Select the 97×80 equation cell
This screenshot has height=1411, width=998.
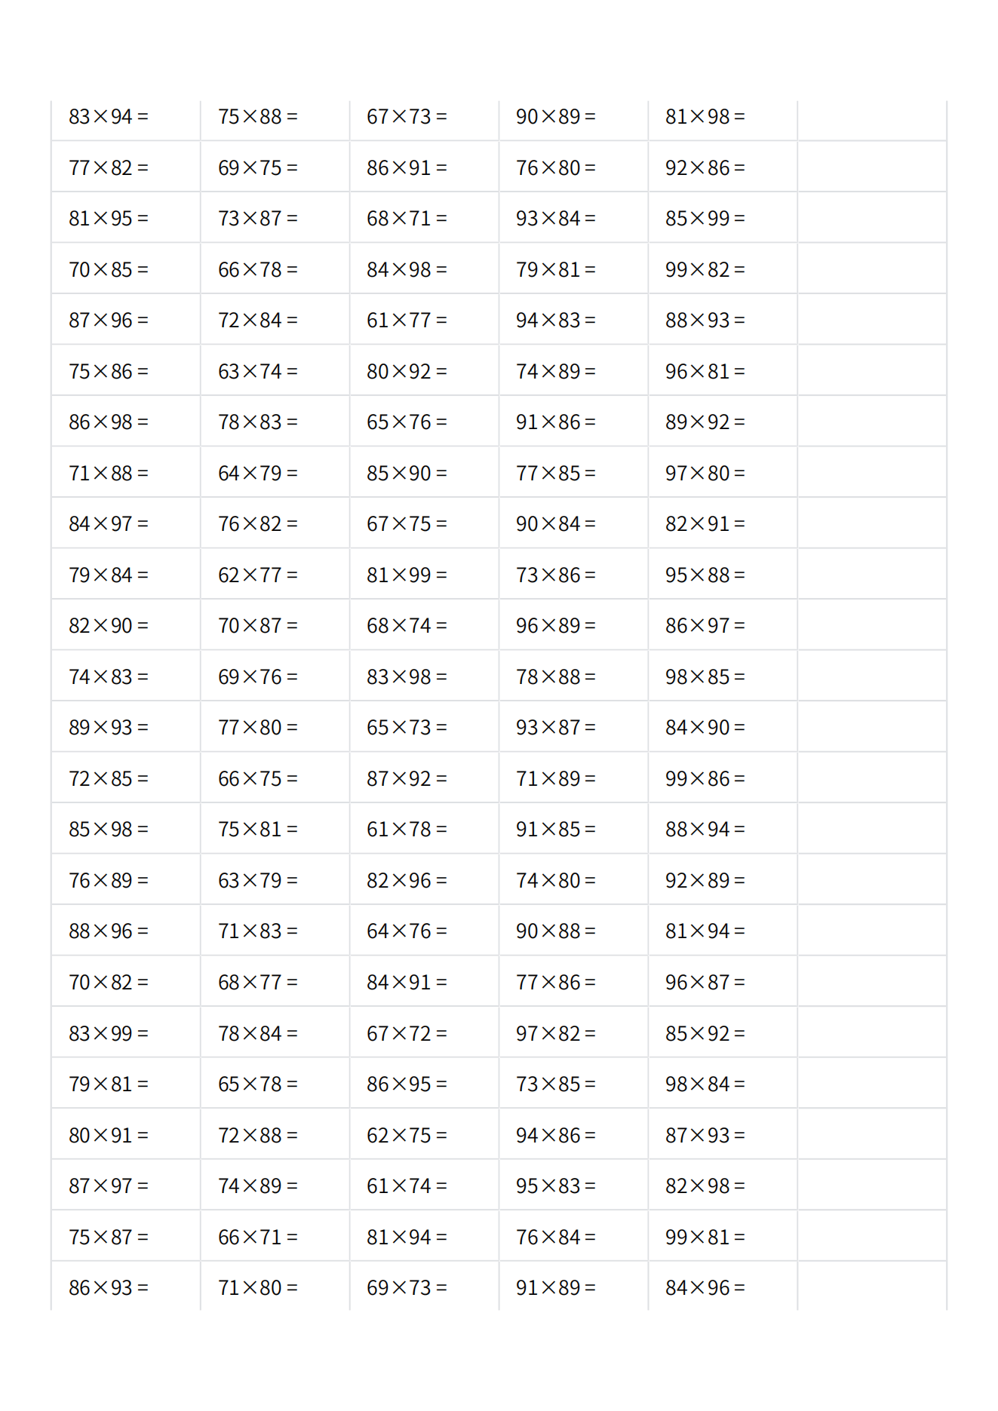(x=705, y=473)
